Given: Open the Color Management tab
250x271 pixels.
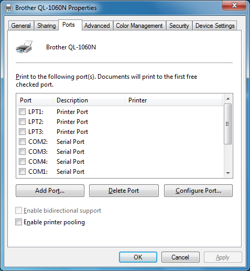Looking at the screenshot, I should click(139, 26).
